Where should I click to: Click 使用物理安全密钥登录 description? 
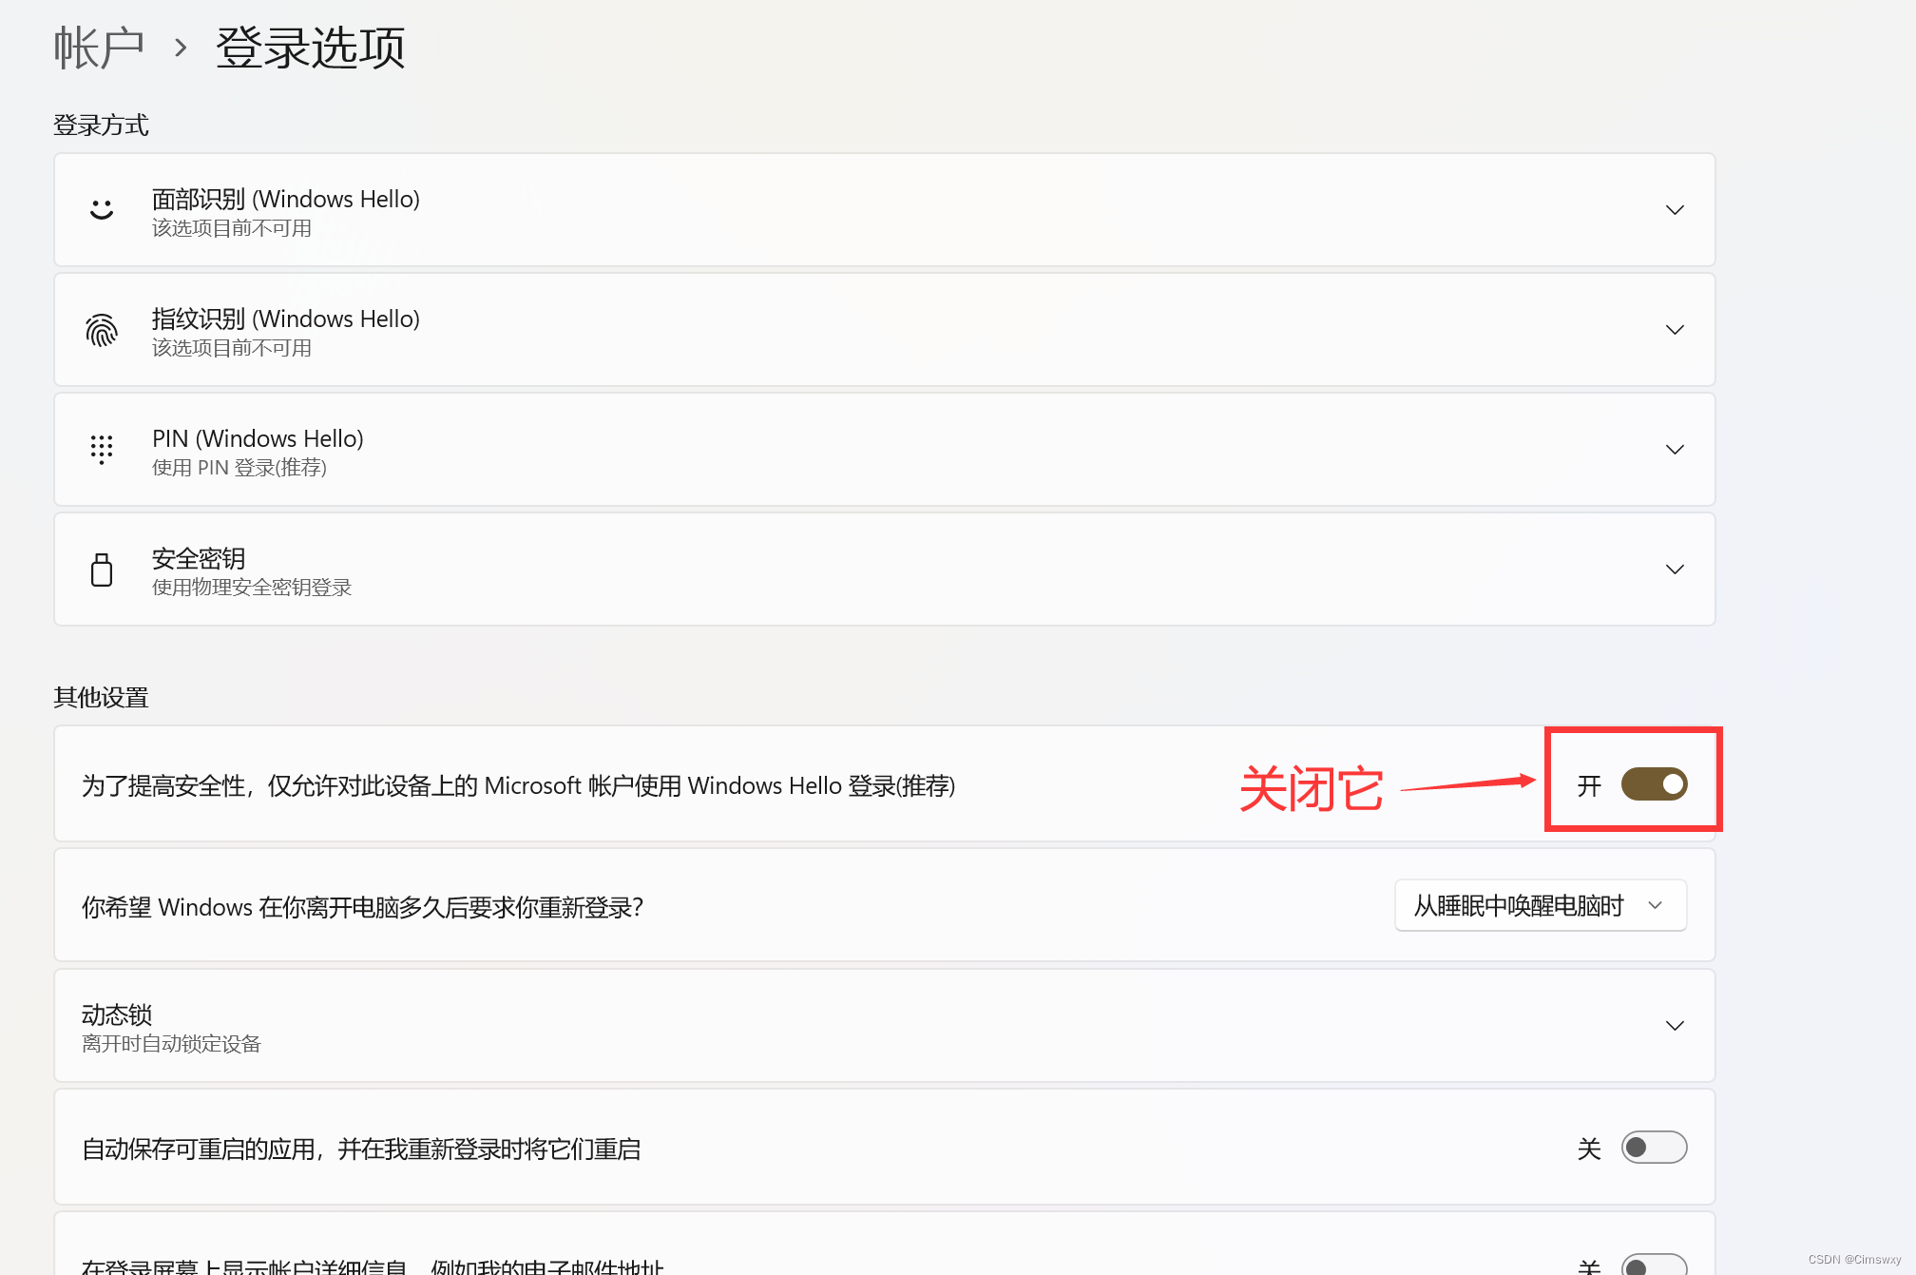pyautogui.click(x=252, y=588)
